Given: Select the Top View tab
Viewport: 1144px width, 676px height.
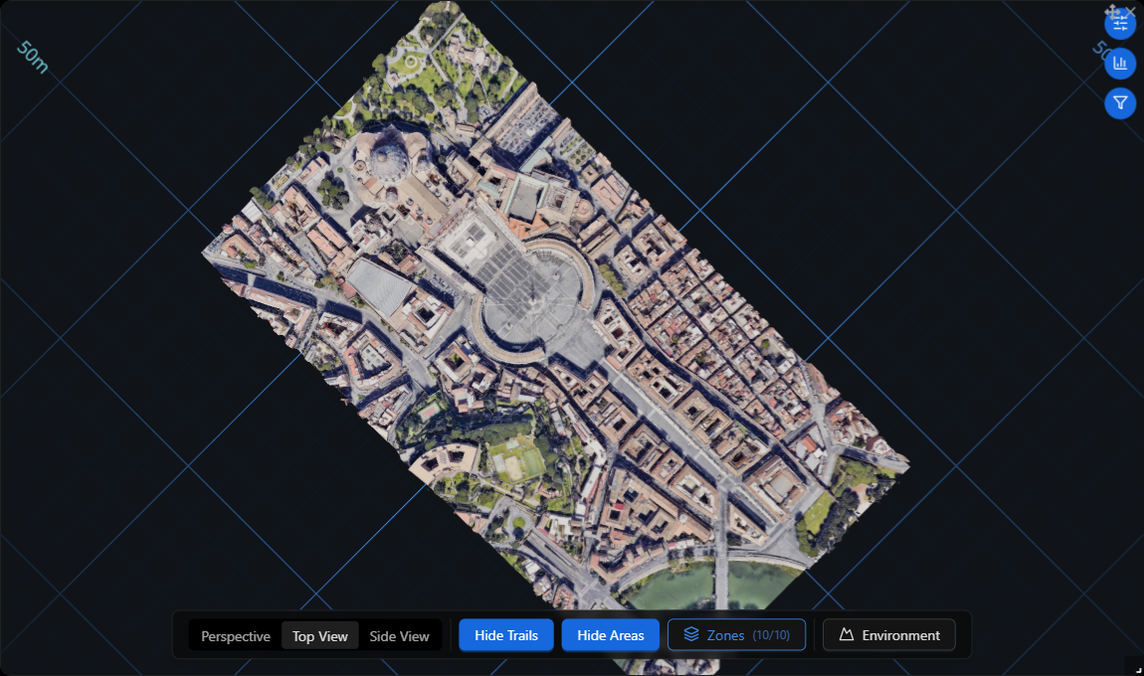Looking at the screenshot, I should click(x=320, y=636).
